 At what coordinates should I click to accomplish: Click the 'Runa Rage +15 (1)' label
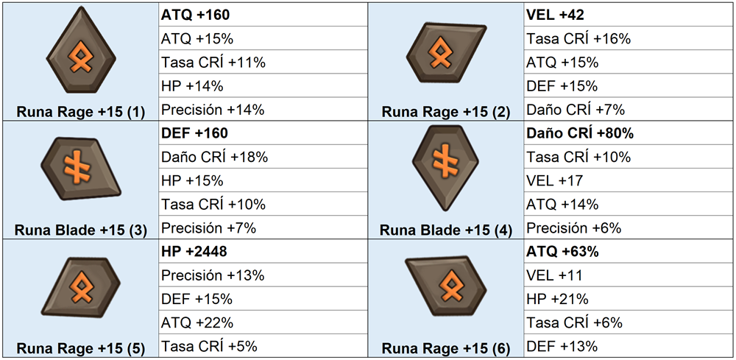(81, 112)
